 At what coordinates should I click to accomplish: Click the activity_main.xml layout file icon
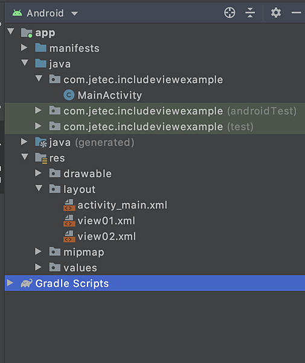pos(69,205)
